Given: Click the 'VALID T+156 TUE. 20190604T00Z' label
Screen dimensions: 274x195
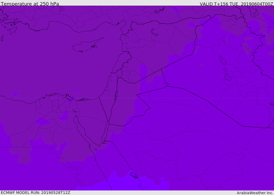Looking at the screenshot, I should coord(236,4).
